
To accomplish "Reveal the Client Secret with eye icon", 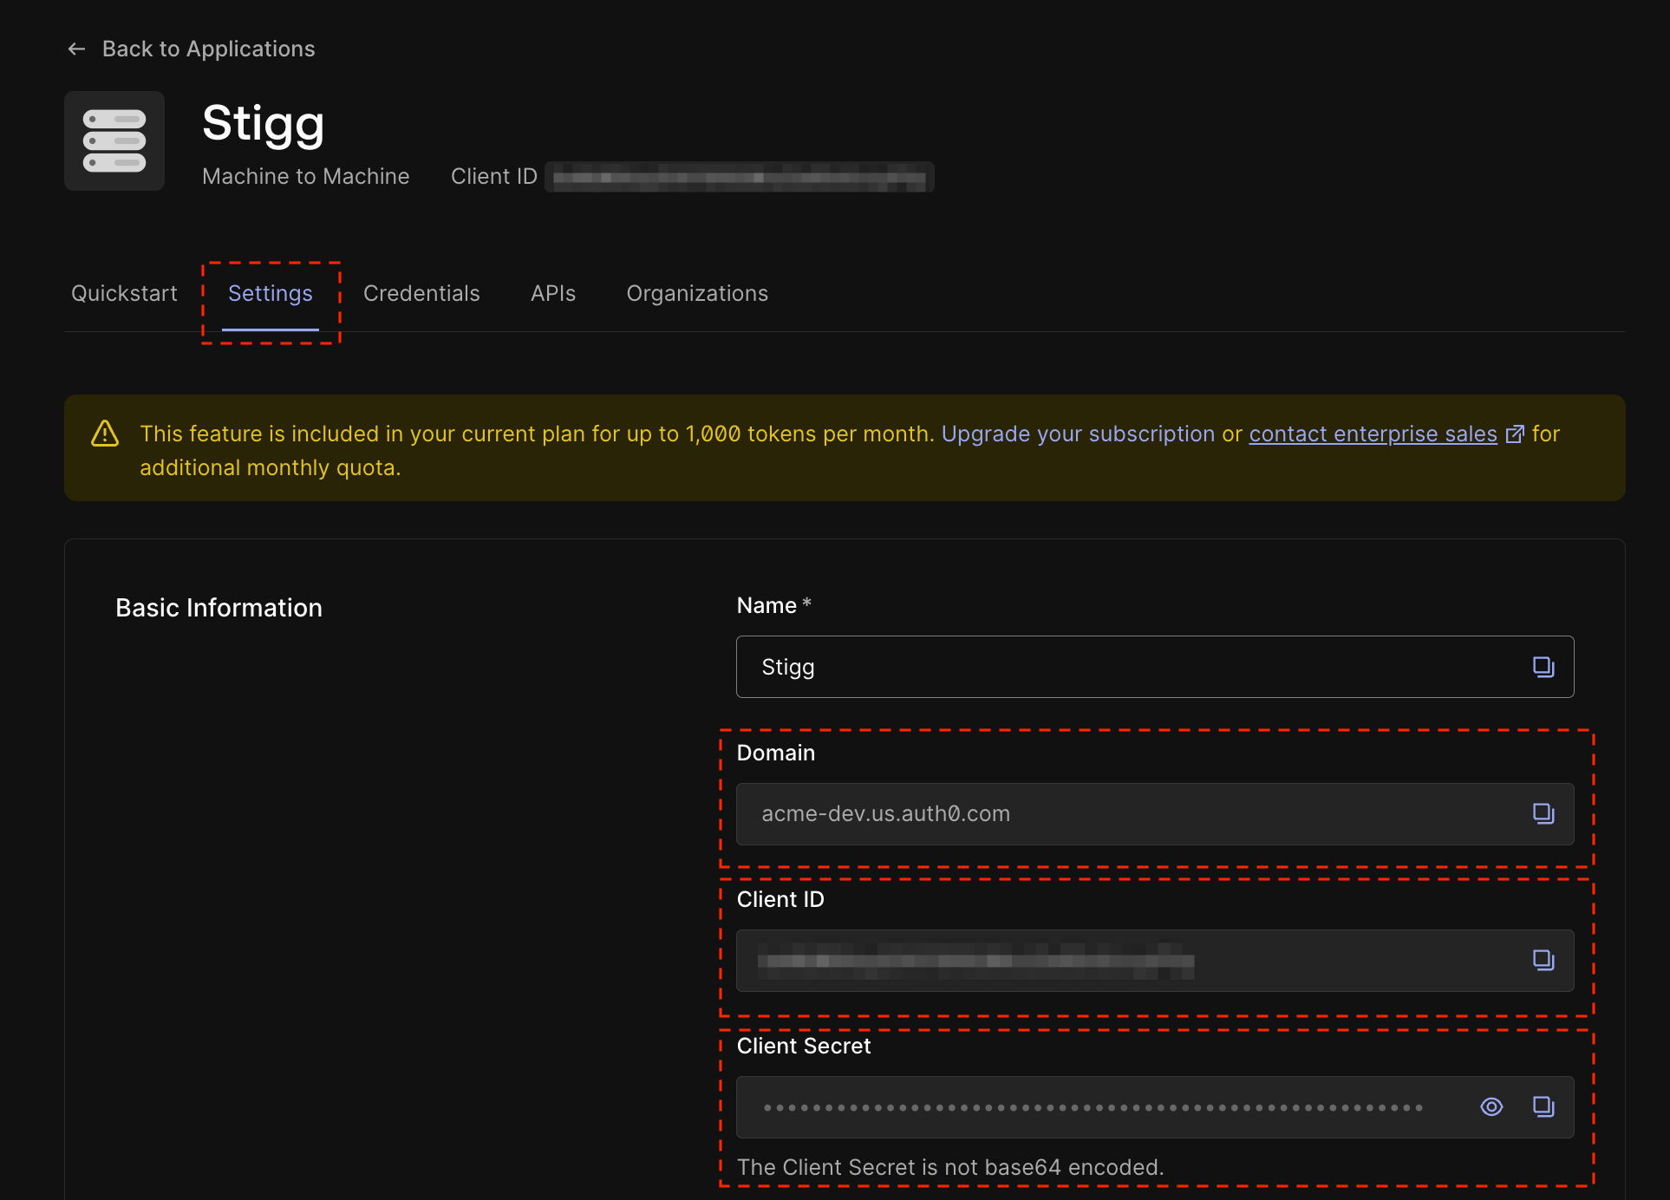I will tap(1491, 1106).
